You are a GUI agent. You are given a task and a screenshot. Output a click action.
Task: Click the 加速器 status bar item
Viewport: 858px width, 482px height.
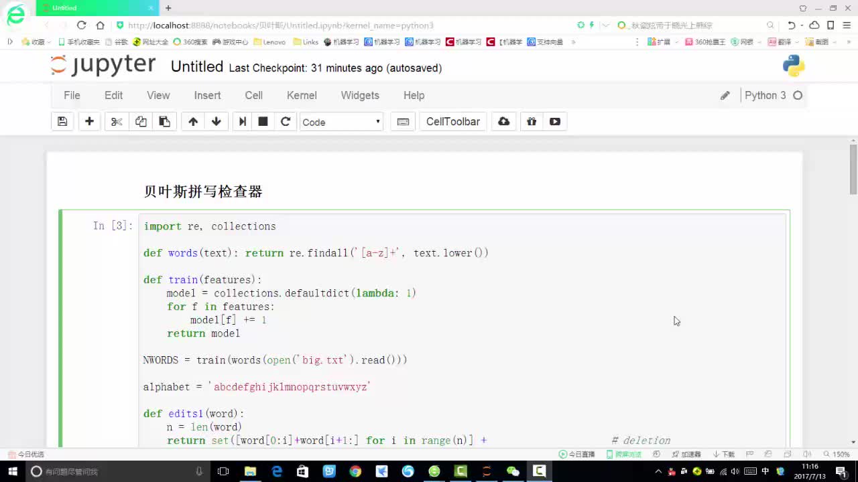(x=687, y=454)
